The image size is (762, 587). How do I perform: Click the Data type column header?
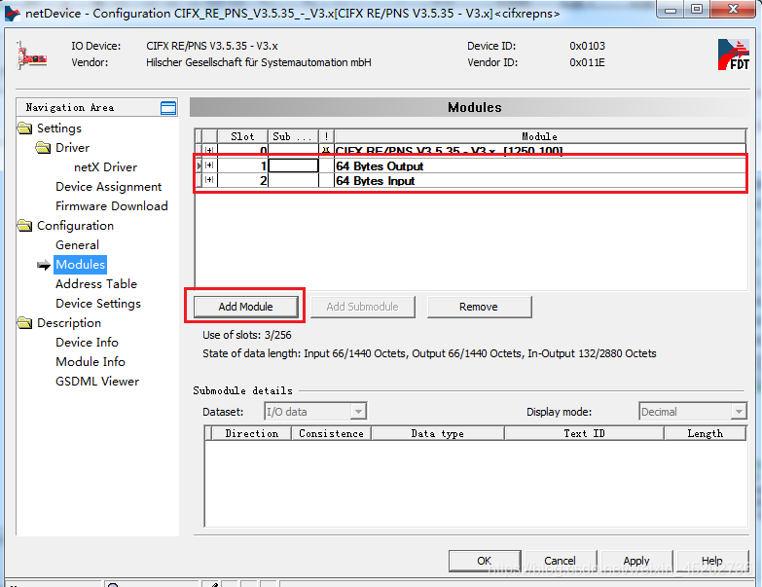(x=437, y=433)
